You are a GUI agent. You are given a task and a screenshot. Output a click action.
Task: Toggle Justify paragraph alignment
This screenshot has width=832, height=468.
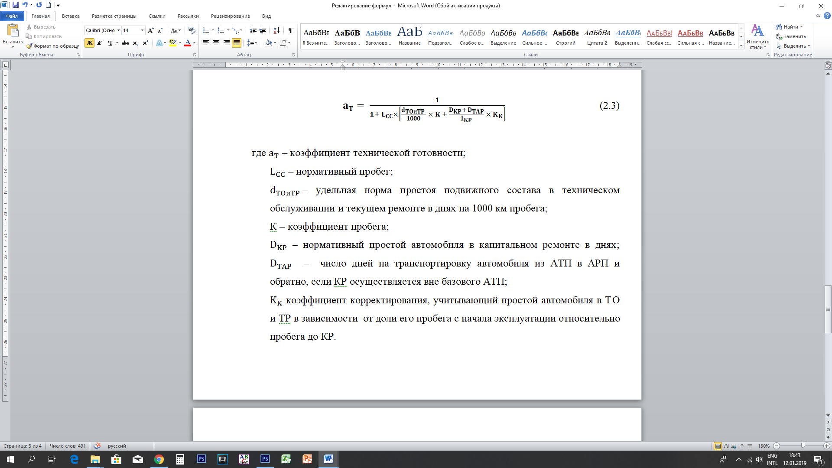[x=237, y=43]
